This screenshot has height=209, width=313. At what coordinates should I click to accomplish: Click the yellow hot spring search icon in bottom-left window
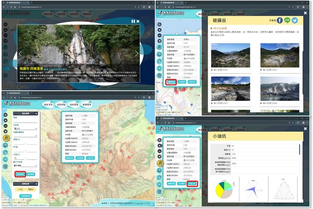tap(6, 138)
